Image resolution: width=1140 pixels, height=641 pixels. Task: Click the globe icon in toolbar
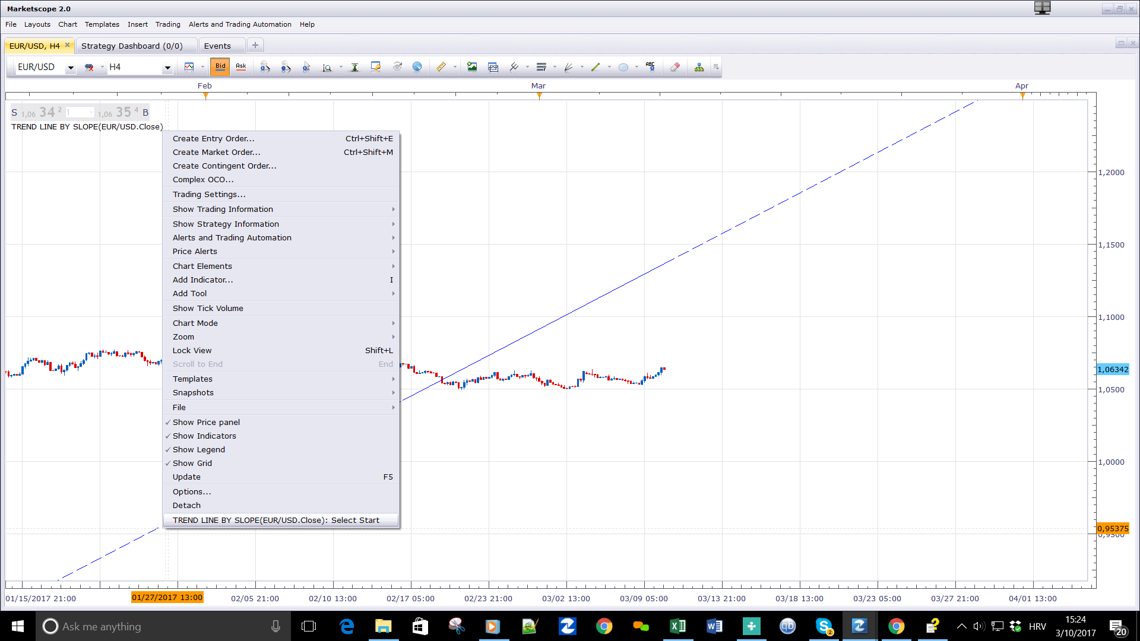[417, 67]
